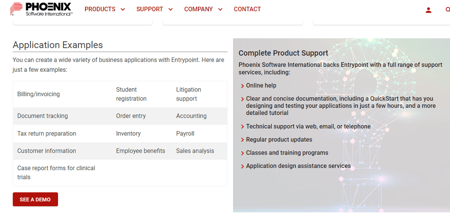Click the Phoenix backs Entrypoint support paragraph
Image resolution: width=450 pixels, height=216 pixels.
click(340, 68)
